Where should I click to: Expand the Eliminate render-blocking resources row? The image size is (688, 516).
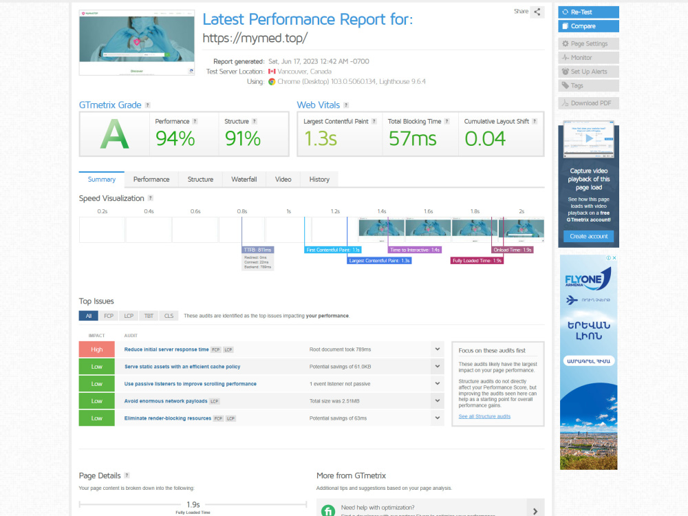[438, 418]
